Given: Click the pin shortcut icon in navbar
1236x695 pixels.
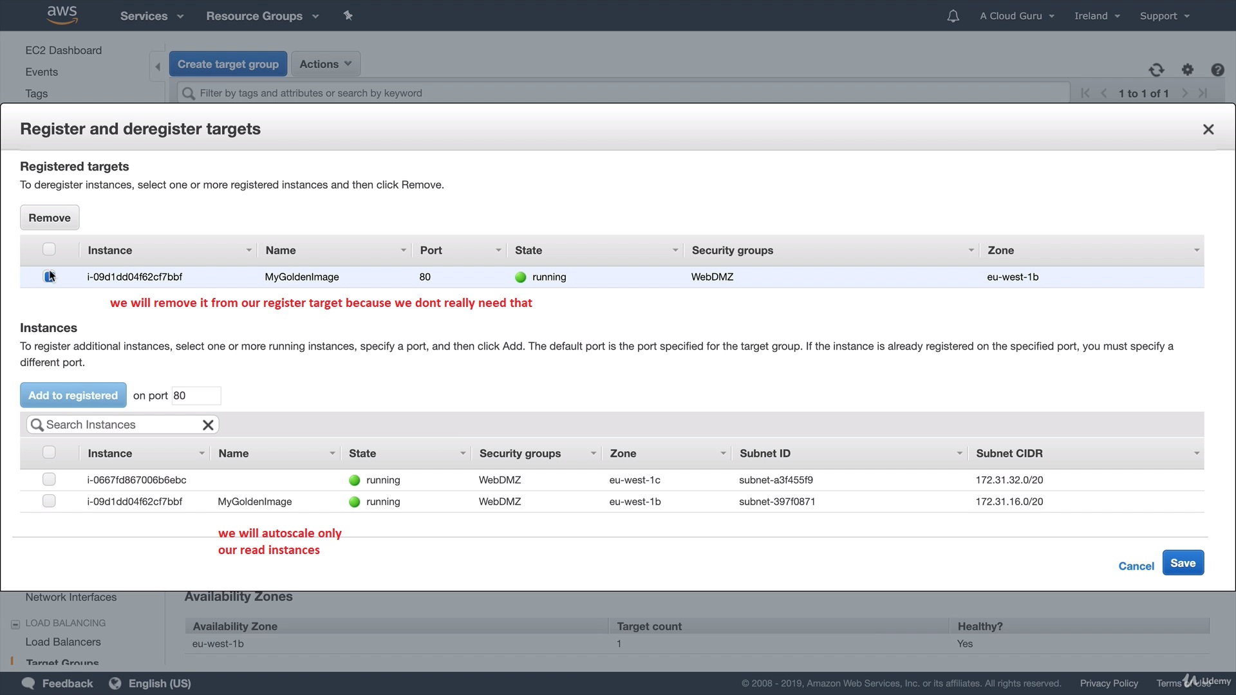Looking at the screenshot, I should pos(348,15).
